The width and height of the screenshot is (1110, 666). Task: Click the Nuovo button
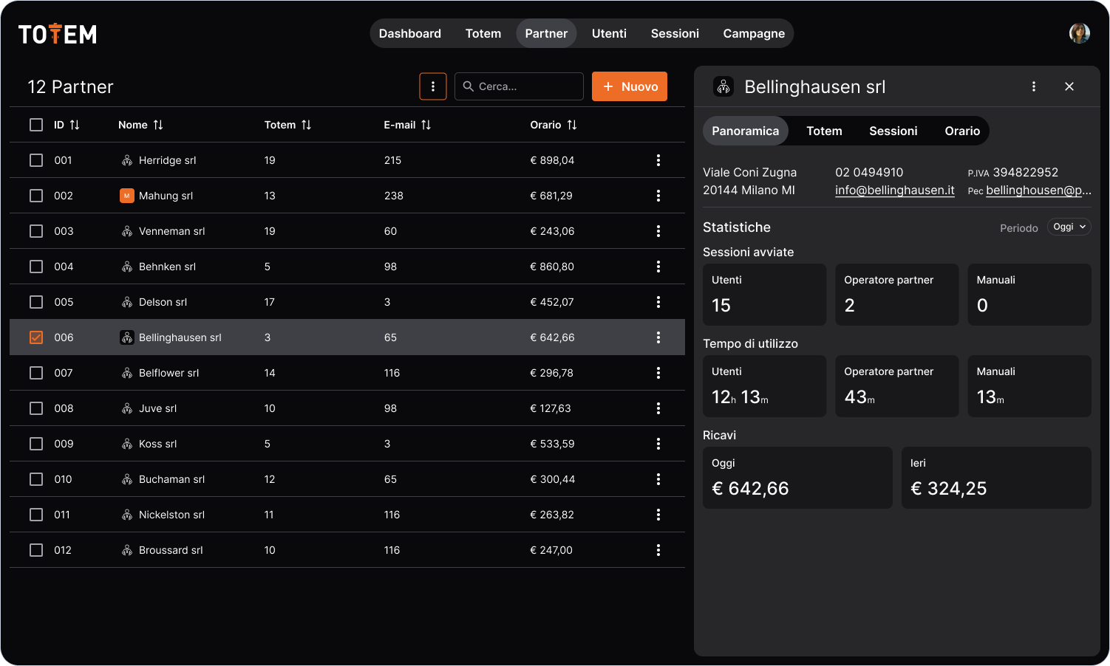pos(630,86)
